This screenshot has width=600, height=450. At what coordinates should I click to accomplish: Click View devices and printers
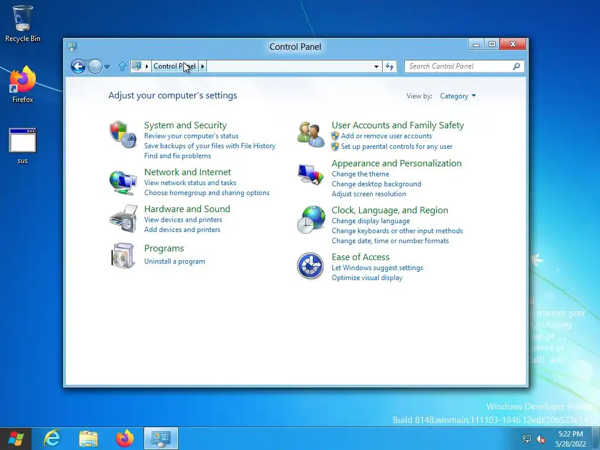tap(183, 220)
